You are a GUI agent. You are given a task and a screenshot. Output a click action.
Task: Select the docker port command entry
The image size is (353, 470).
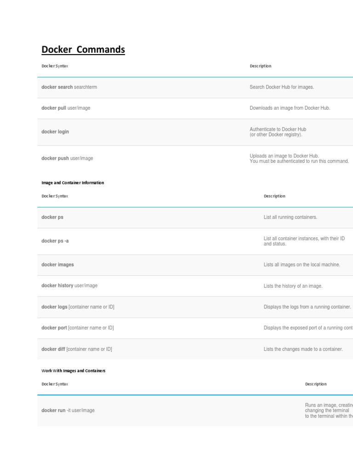[x=78, y=328]
